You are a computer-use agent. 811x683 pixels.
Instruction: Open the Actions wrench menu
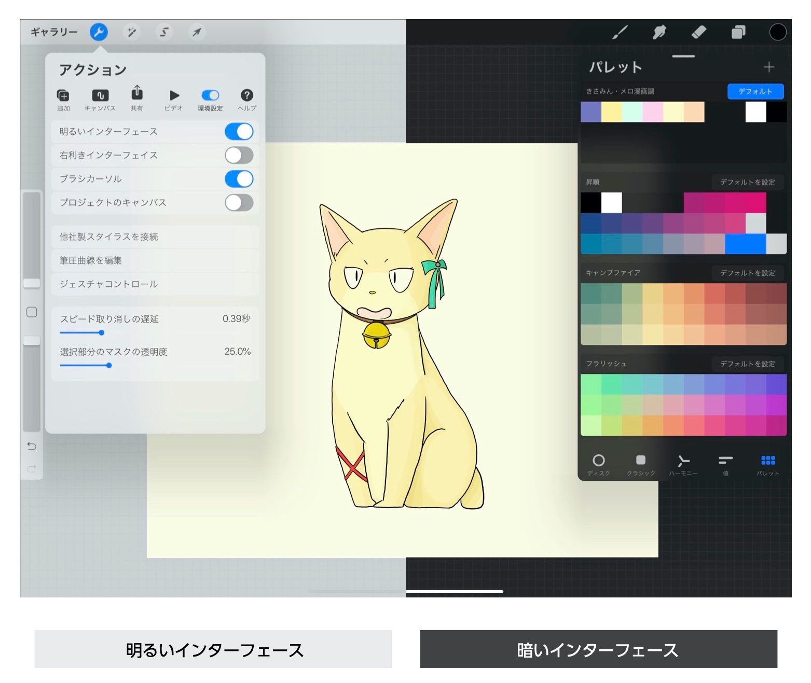click(x=99, y=32)
